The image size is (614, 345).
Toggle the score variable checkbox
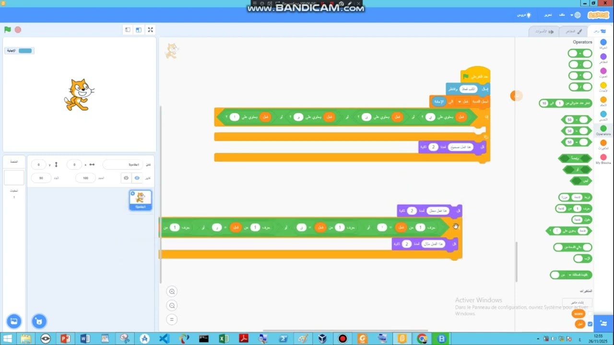click(590, 314)
